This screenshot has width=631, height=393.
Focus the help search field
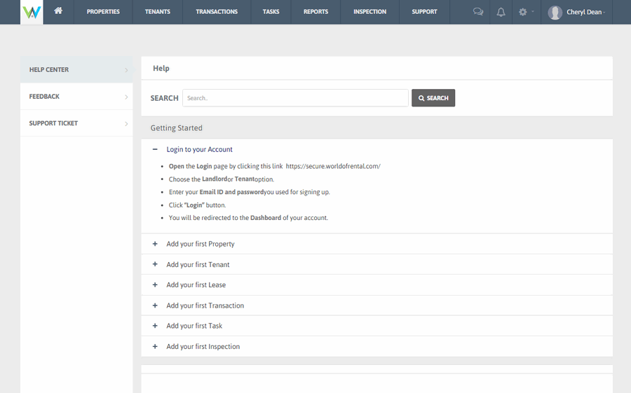295,98
